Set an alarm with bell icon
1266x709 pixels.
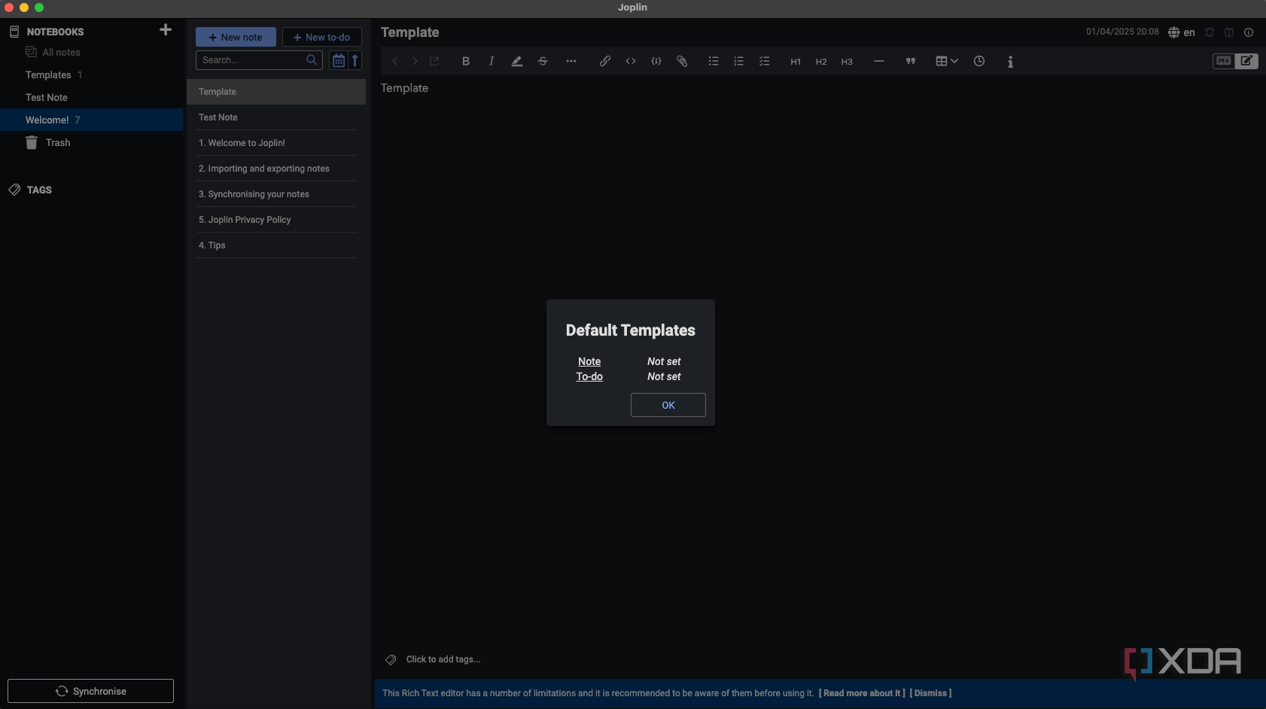(1210, 32)
